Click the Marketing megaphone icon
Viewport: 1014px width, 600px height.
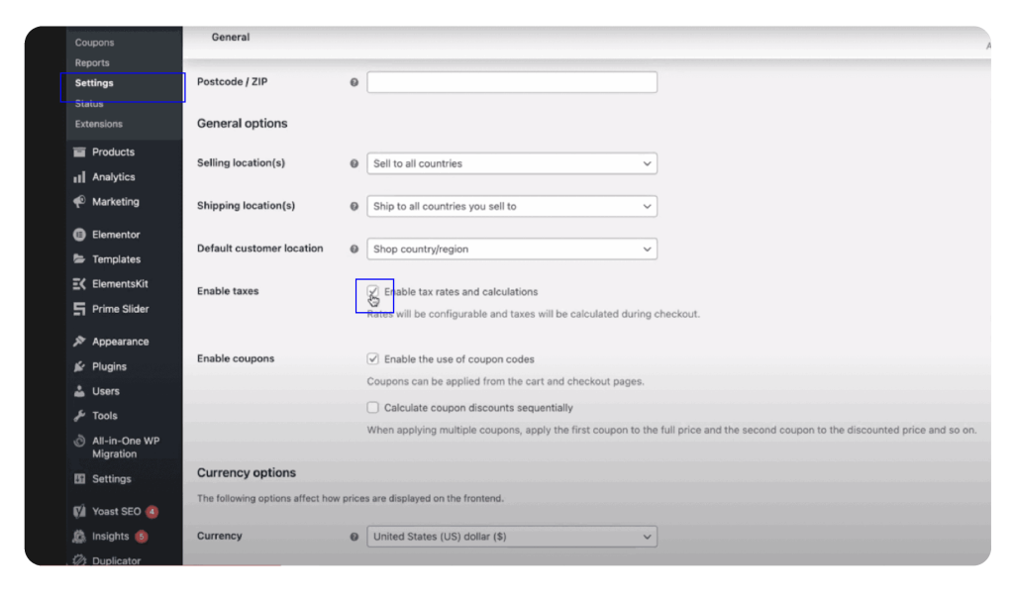79,202
